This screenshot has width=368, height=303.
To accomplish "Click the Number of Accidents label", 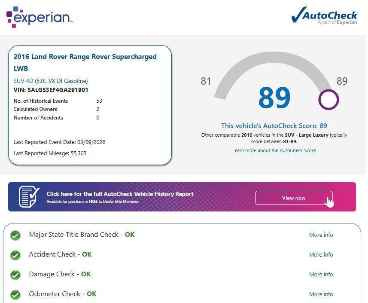I will (x=38, y=118).
